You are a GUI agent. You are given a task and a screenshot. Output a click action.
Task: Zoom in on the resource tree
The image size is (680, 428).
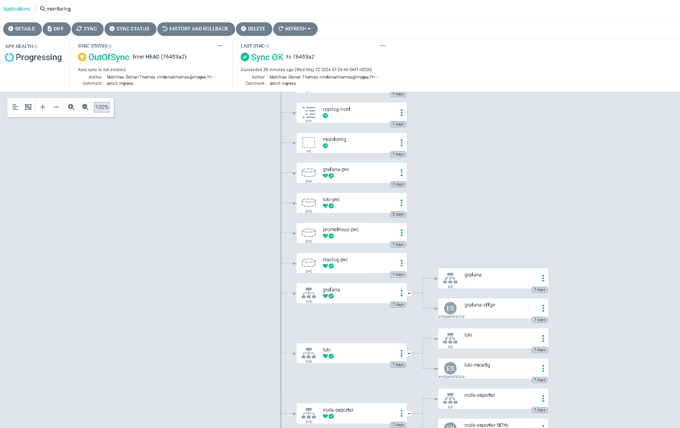pyautogui.click(x=71, y=107)
